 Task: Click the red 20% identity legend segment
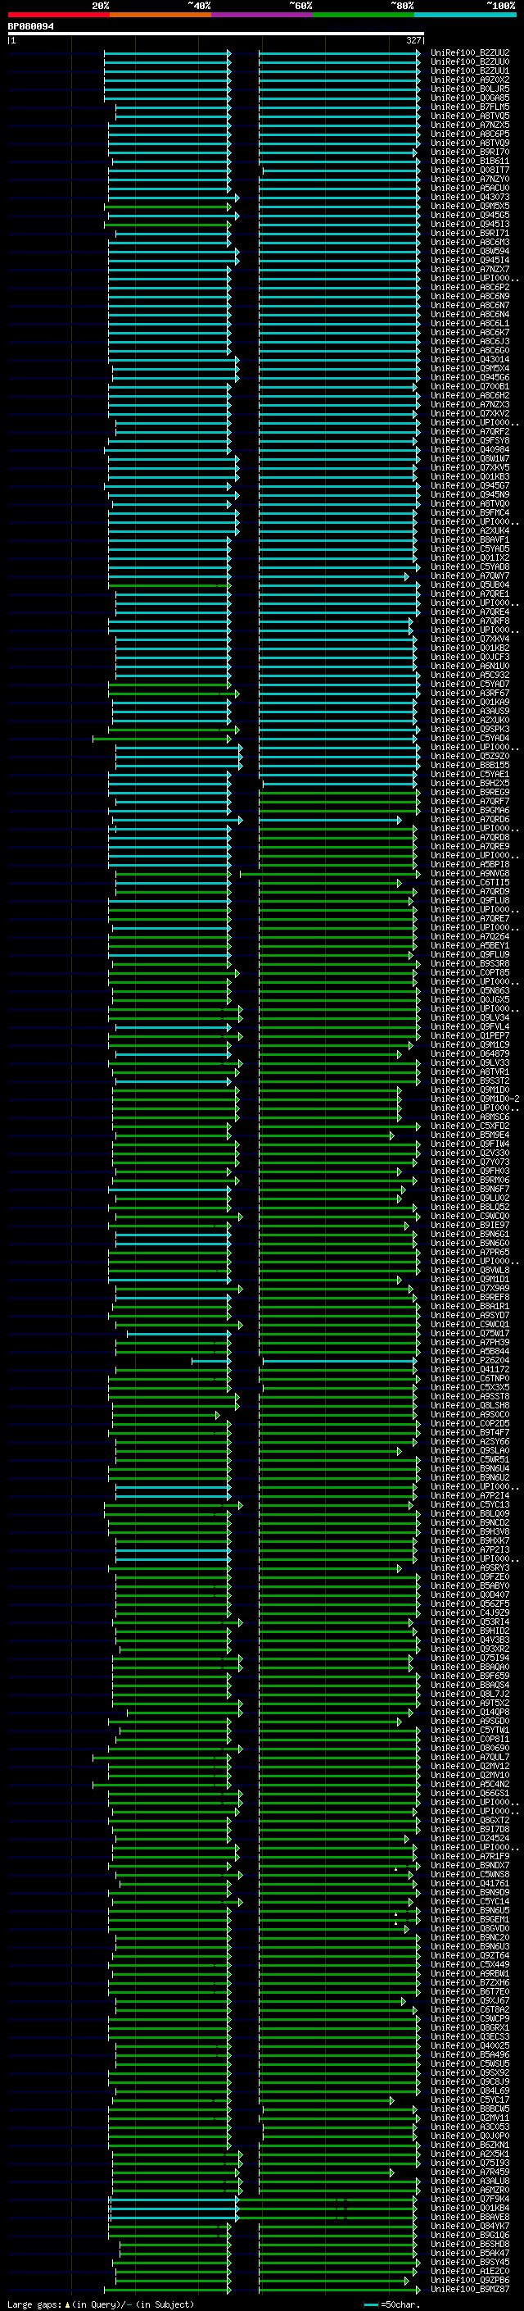pyautogui.click(x=58, y=15)
